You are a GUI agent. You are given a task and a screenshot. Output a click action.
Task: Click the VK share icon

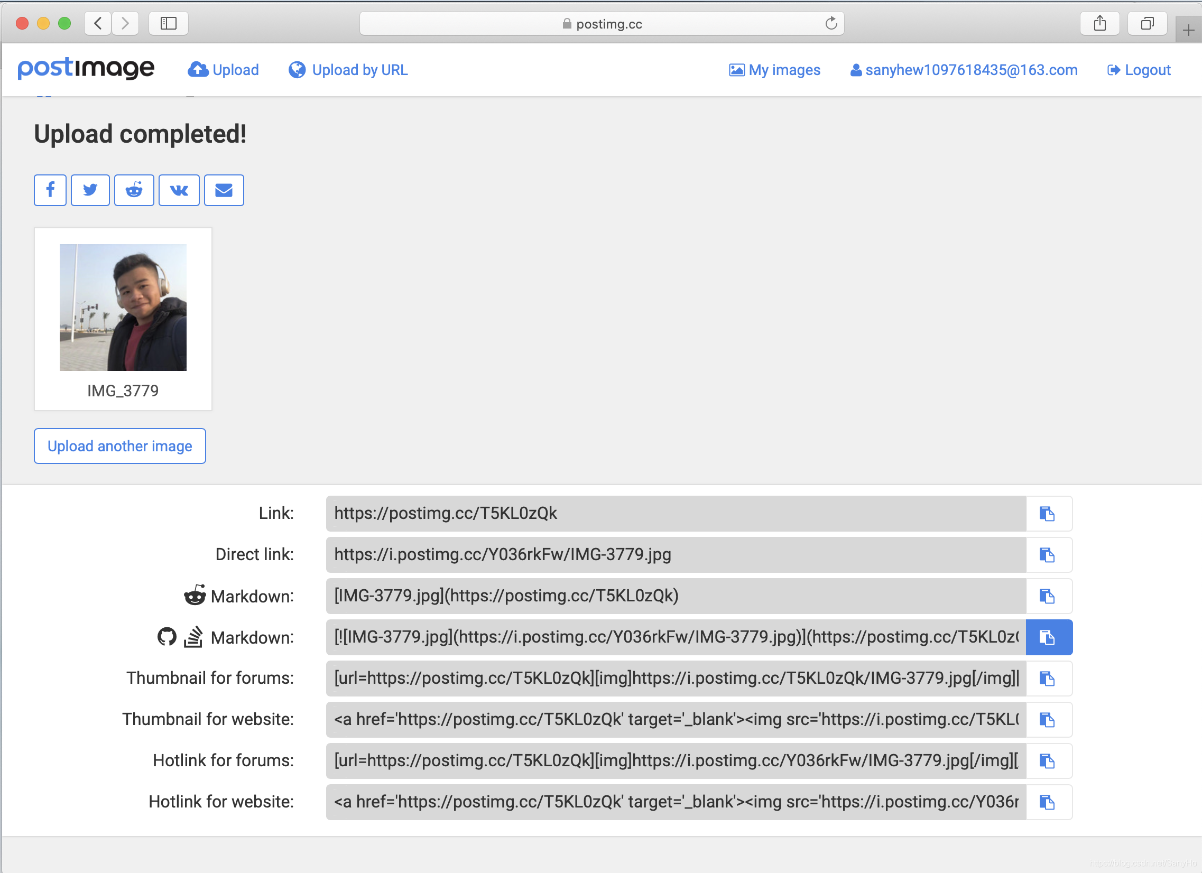pyautogui.click(x=178, y=190)
